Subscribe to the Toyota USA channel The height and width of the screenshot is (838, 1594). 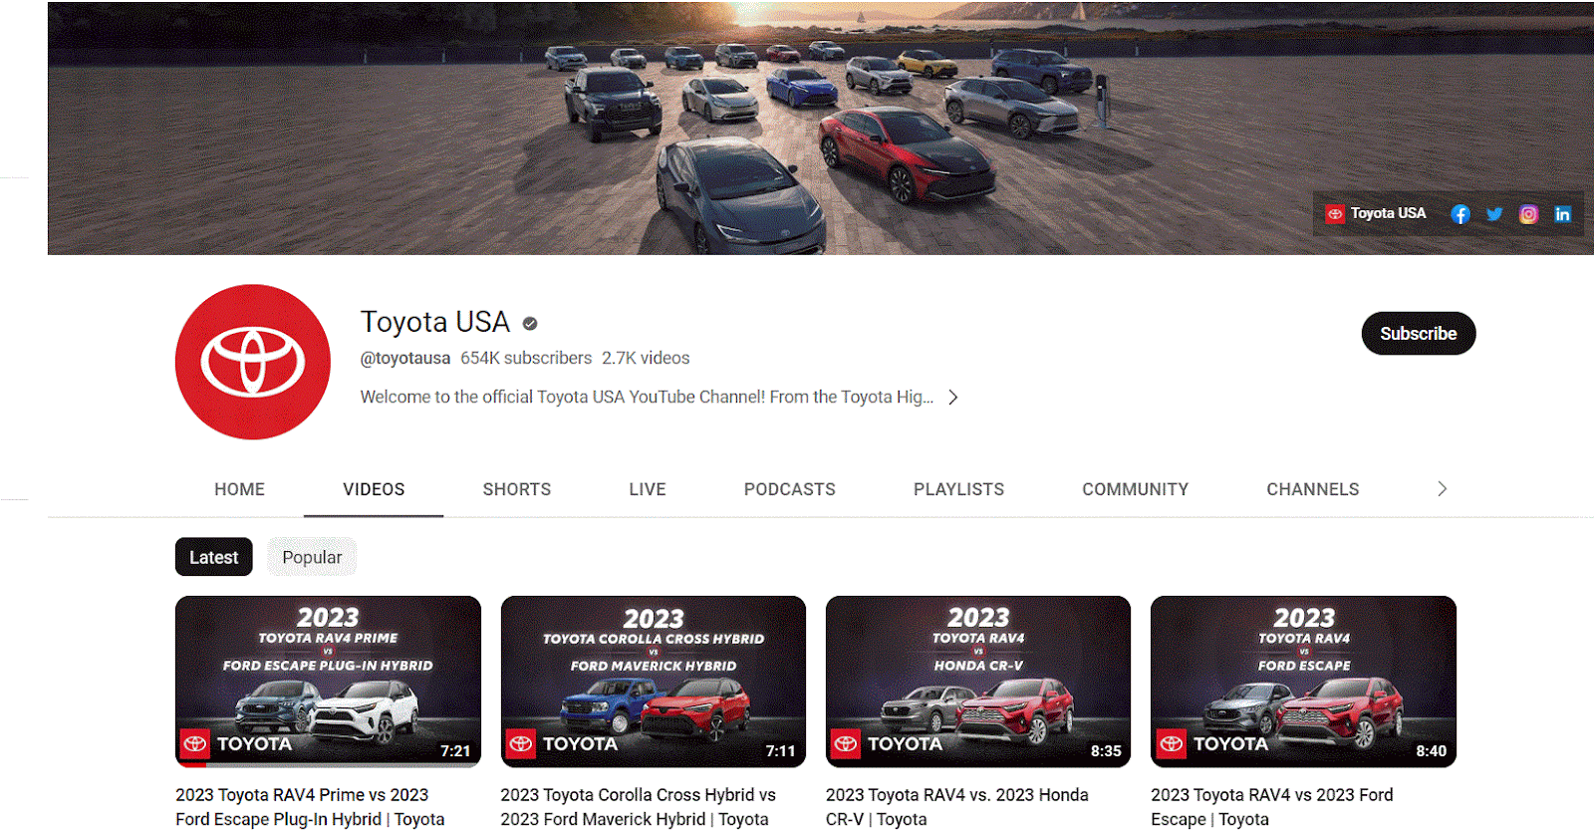[x=1418, y=333]
